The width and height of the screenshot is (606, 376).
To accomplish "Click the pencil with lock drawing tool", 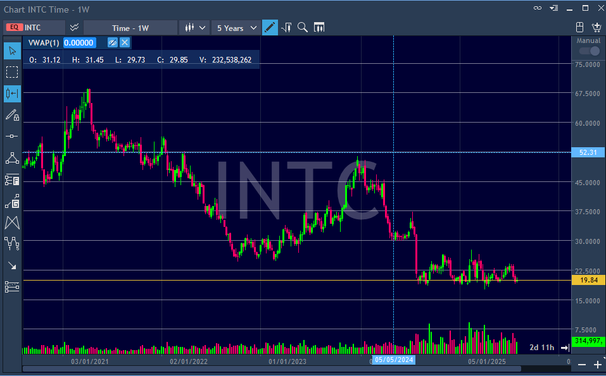I will (13, 115).
